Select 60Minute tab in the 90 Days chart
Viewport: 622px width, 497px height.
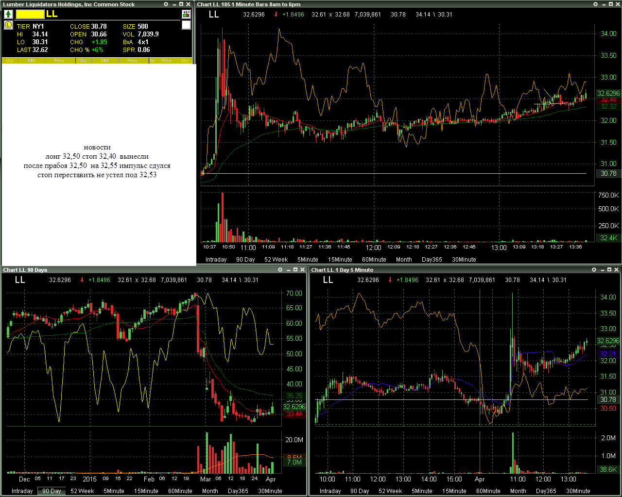pyautogui.click(x=180, y=491)
